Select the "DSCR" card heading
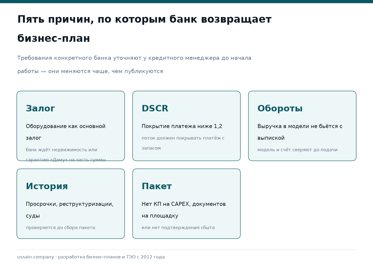 pyautogui.click(x=155, y=109)
